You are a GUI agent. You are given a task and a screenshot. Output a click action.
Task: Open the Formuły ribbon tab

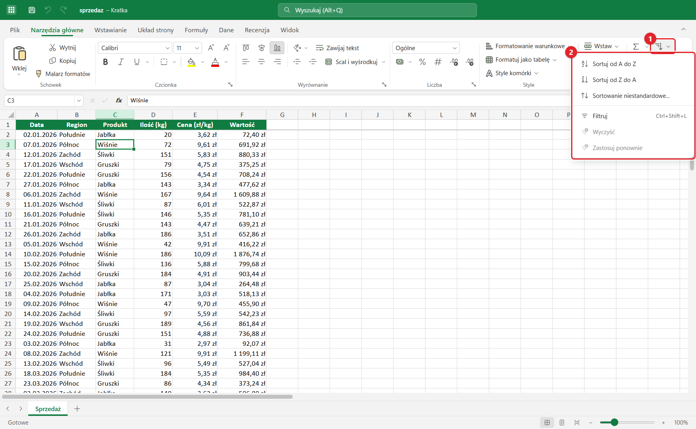click(196, 30)
